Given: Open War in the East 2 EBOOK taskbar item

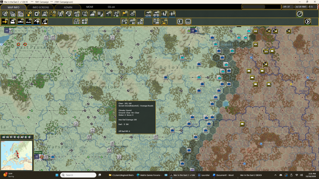Looking at the screenshot, I should 251,175.
